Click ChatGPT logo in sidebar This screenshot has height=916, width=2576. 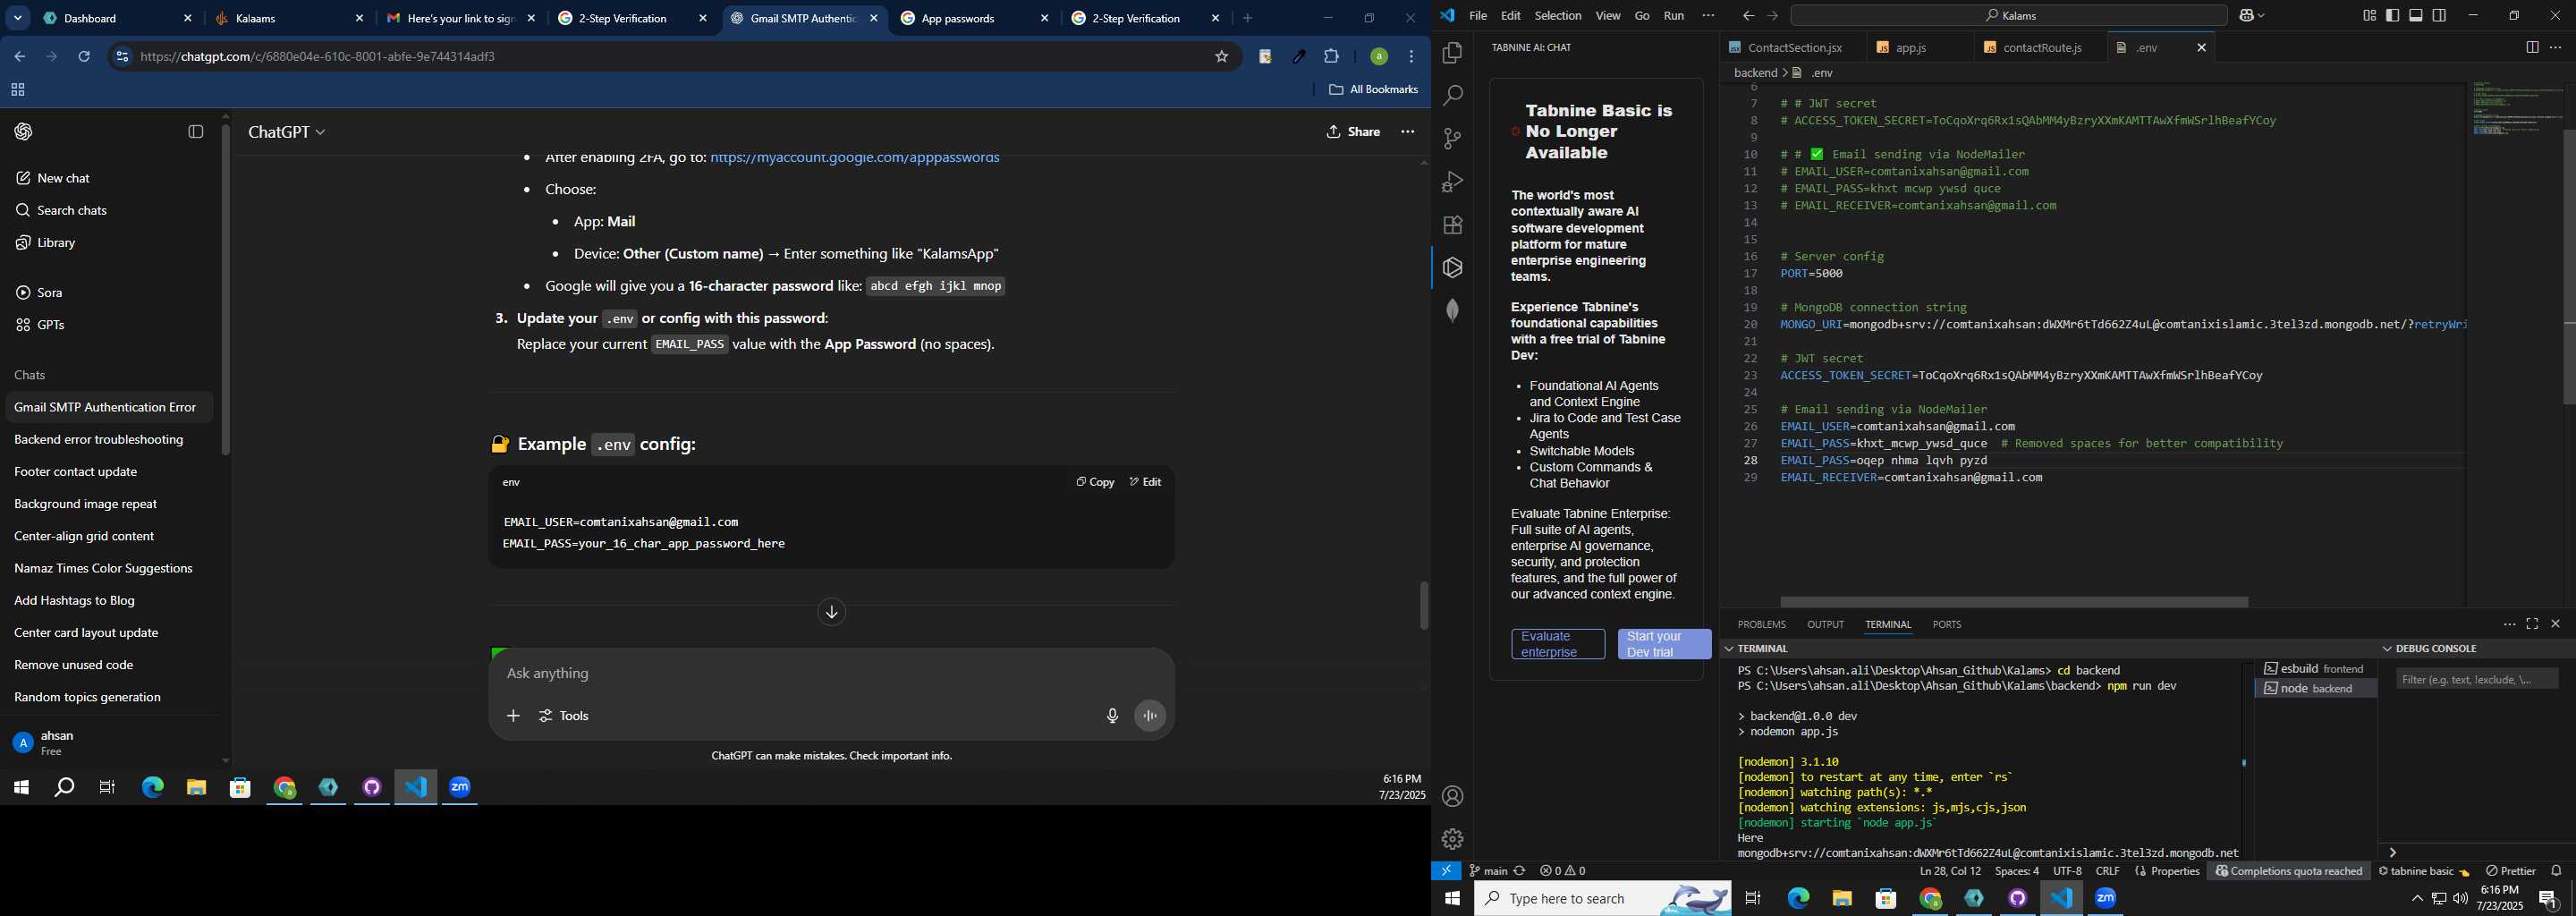(24, 132)
